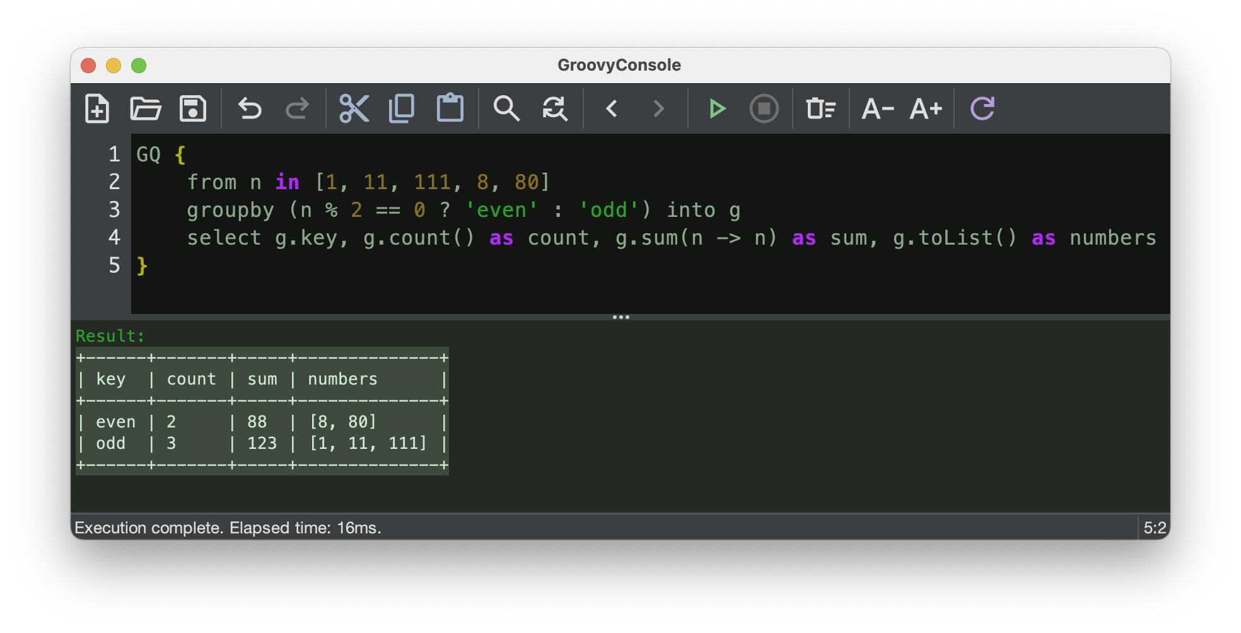Click the 'sum' column header in output
The image size is (1241, 633).
262,379
